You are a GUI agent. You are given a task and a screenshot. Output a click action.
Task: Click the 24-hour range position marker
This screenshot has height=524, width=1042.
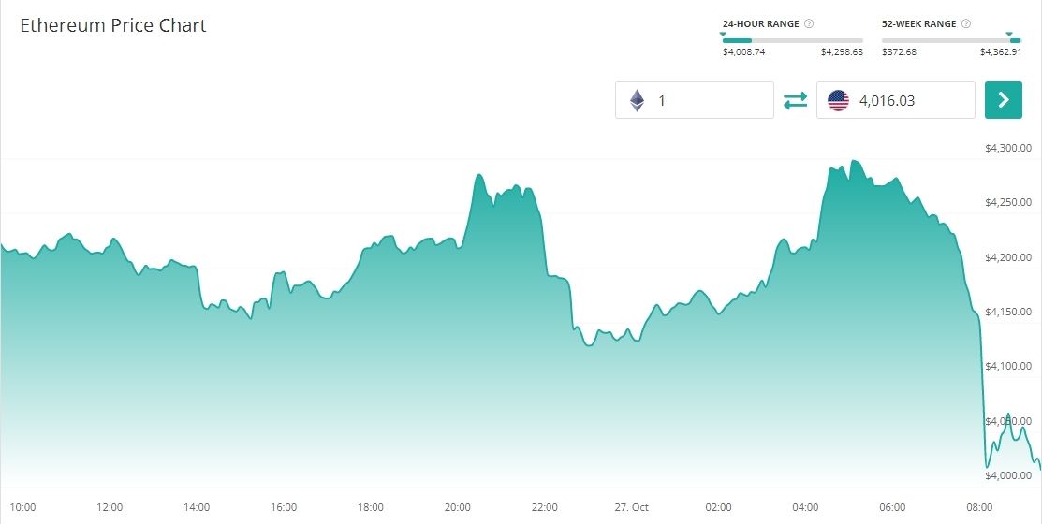pos(723,34)
